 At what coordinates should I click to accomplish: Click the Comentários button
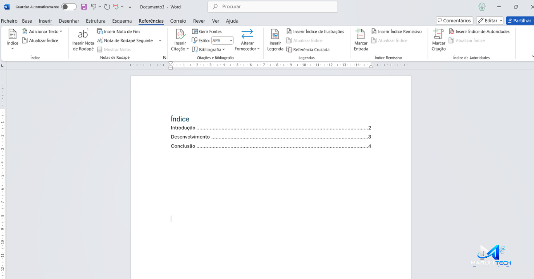click(454, 20)
